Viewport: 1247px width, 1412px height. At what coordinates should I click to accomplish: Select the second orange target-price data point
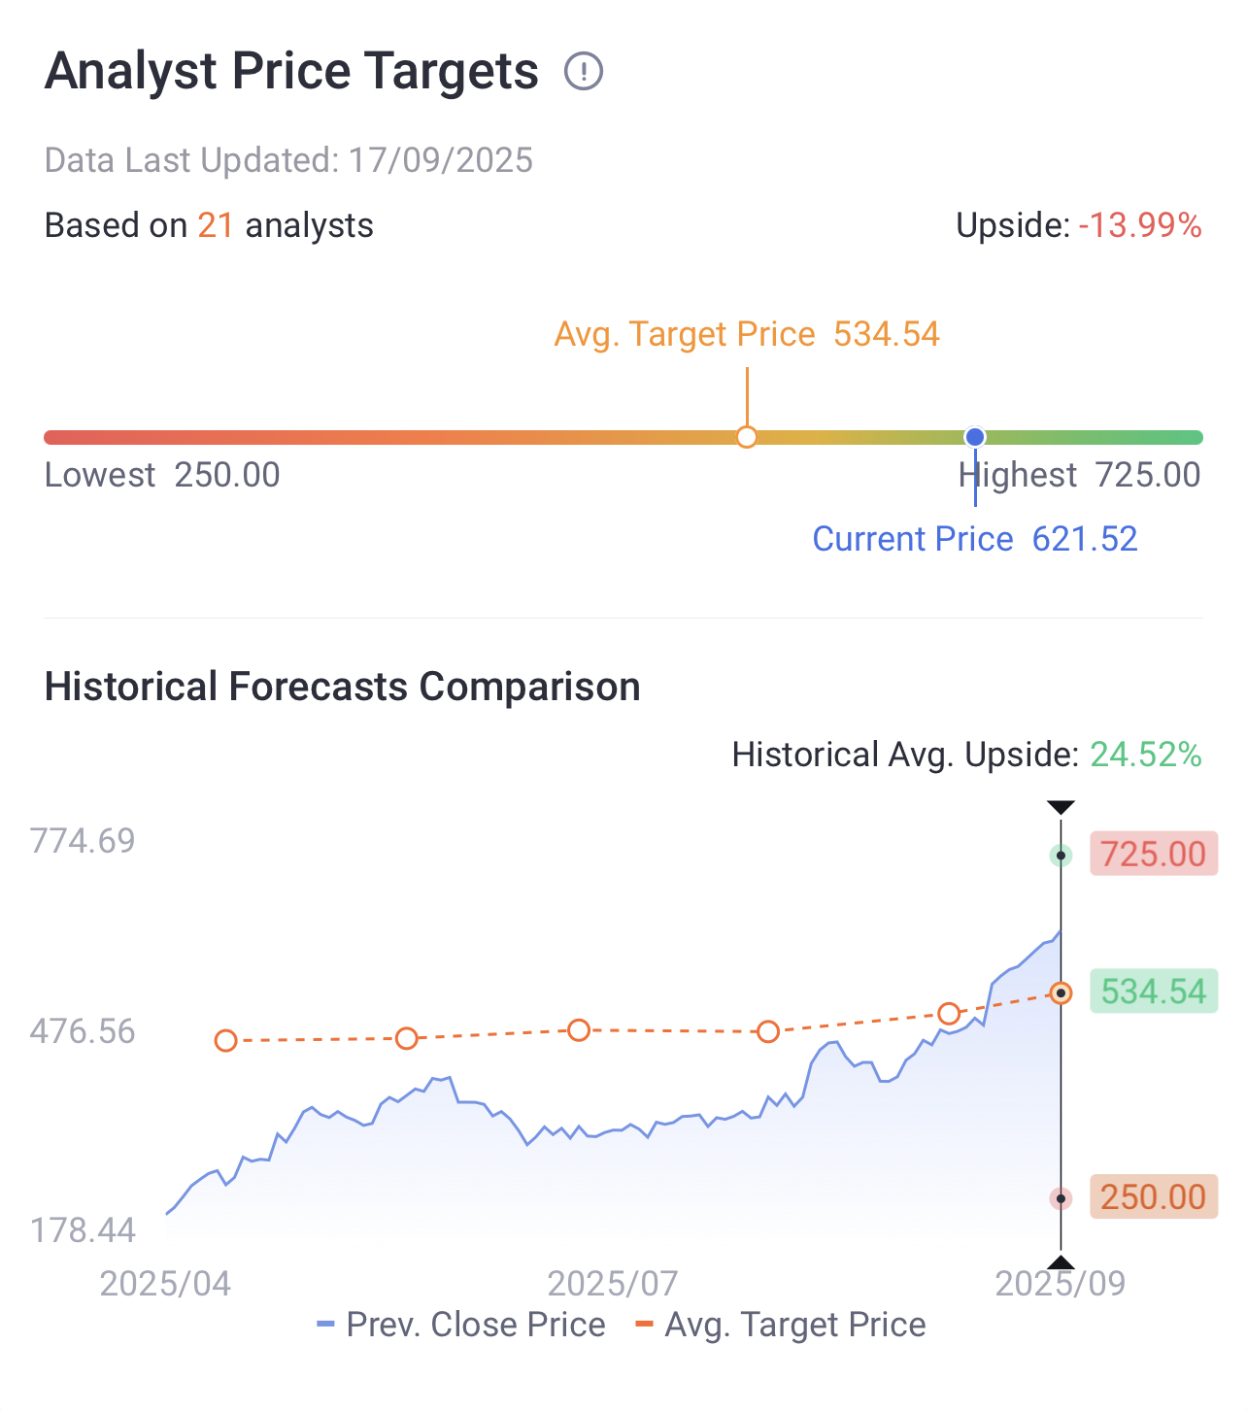click(x=407, y=1039)
